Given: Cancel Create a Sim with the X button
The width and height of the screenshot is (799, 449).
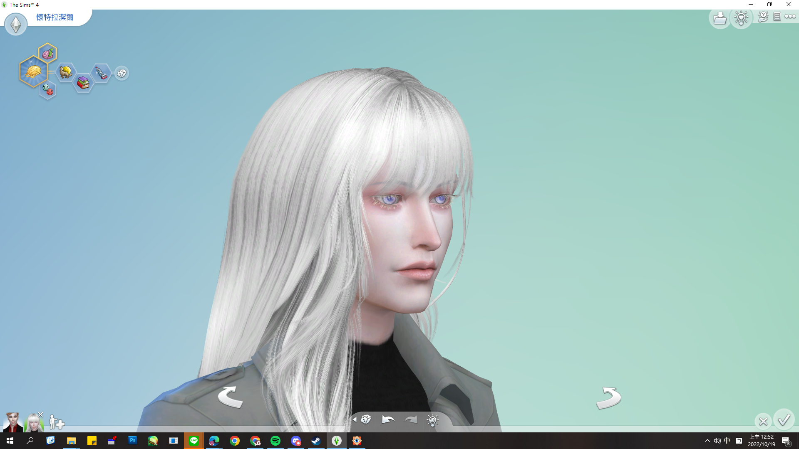Looking at the screenshot, I should pos(763,422).
